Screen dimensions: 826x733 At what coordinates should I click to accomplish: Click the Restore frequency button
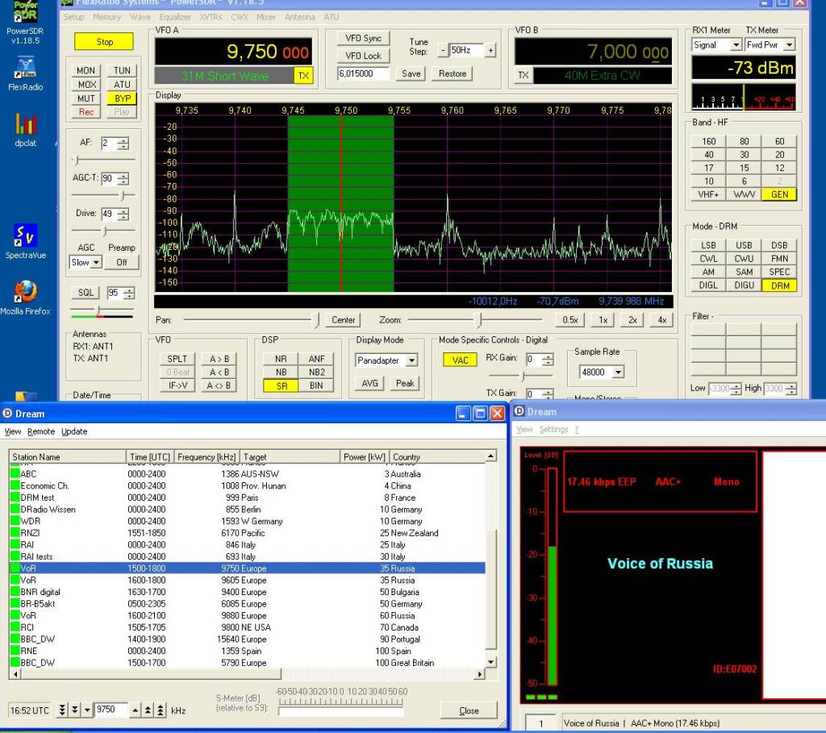[452, 73]
